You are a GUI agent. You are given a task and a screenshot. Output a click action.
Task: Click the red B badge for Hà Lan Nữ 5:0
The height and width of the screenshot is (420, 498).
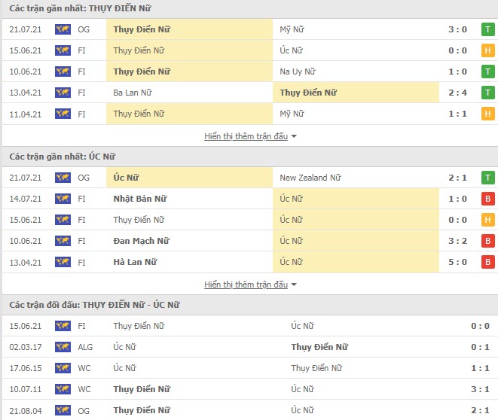(488, 262)
